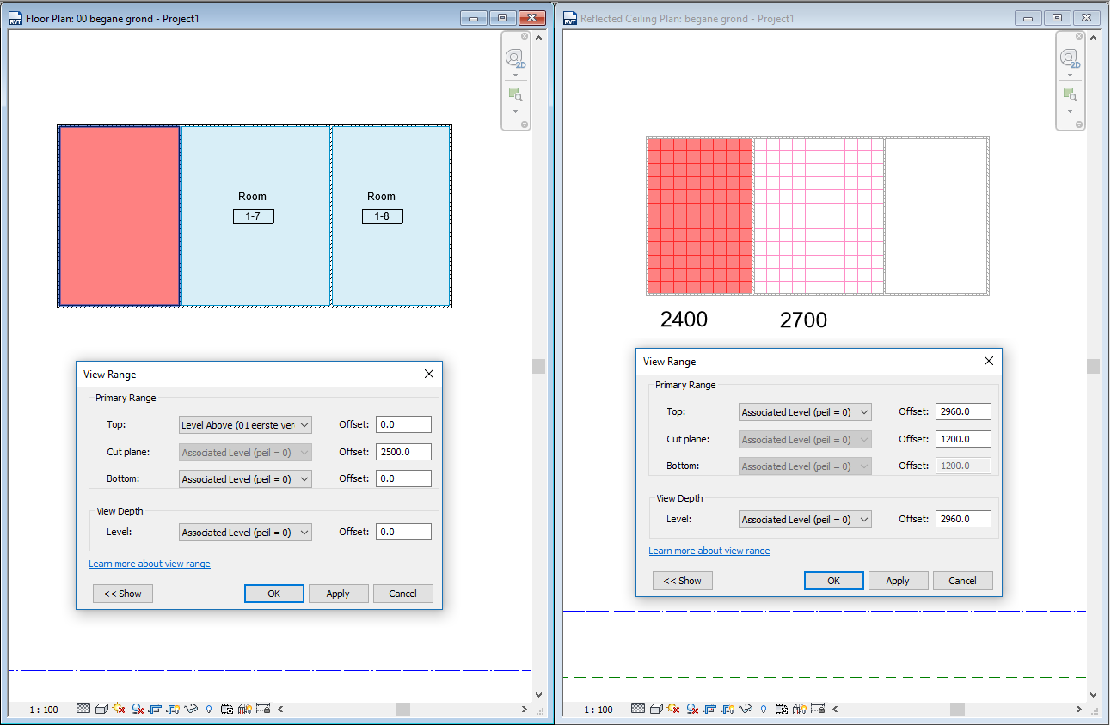Close left View Range dialog with X

[x=429, y=374]
